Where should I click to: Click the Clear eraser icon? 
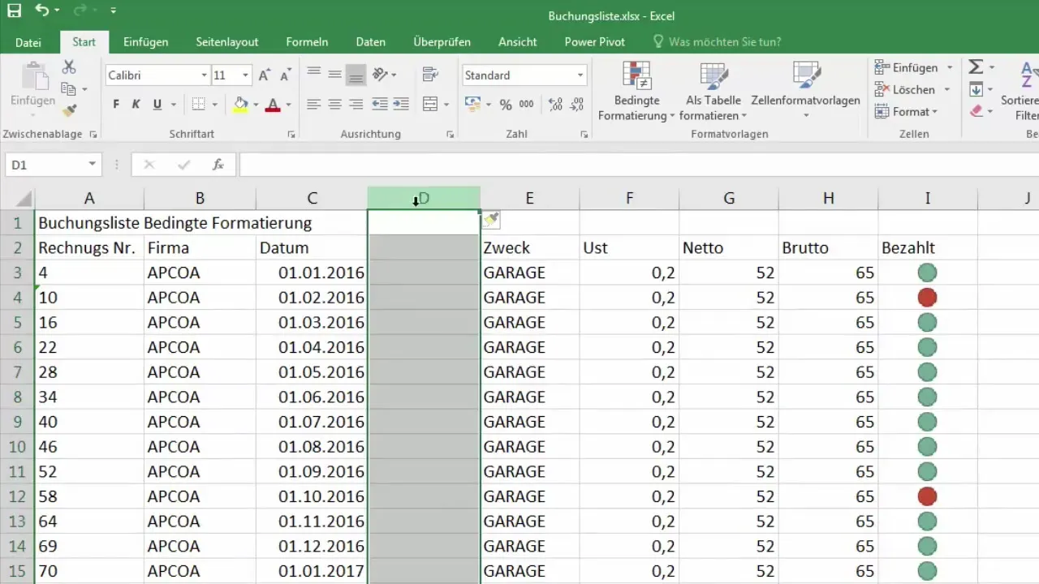976,111
